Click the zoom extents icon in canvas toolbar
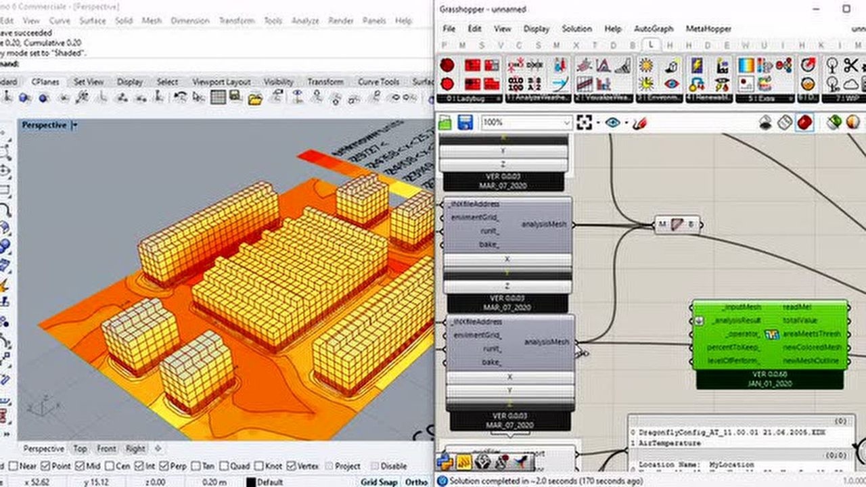The width and height of the screenshot is (866, 487). coord(585,122)
